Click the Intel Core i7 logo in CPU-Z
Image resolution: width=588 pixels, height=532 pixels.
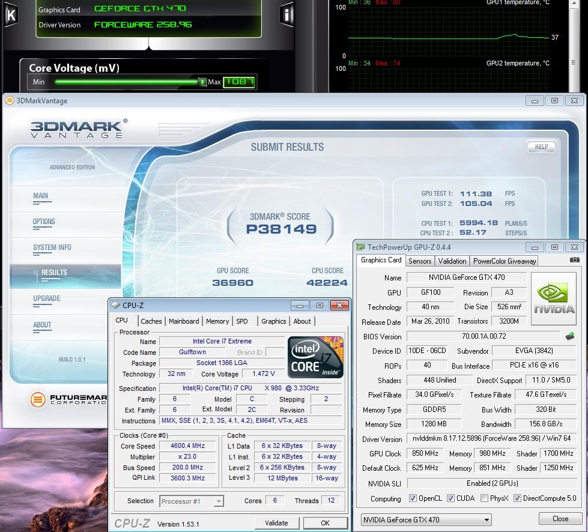coord(315,357)
